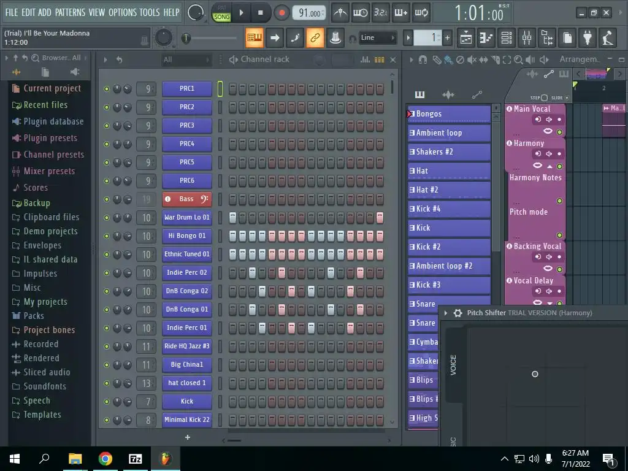Click the wait for input icon

(360, 12)
